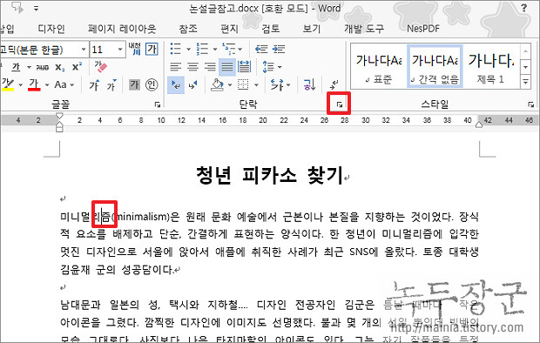
Task: Open the bullet library dropdown arrow
Action: click(x=188, y=50)
